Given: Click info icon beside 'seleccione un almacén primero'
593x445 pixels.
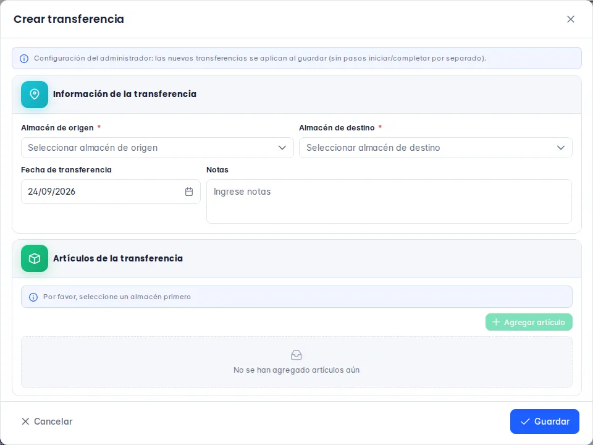Looking at the screenshot, I should point(33,297).
